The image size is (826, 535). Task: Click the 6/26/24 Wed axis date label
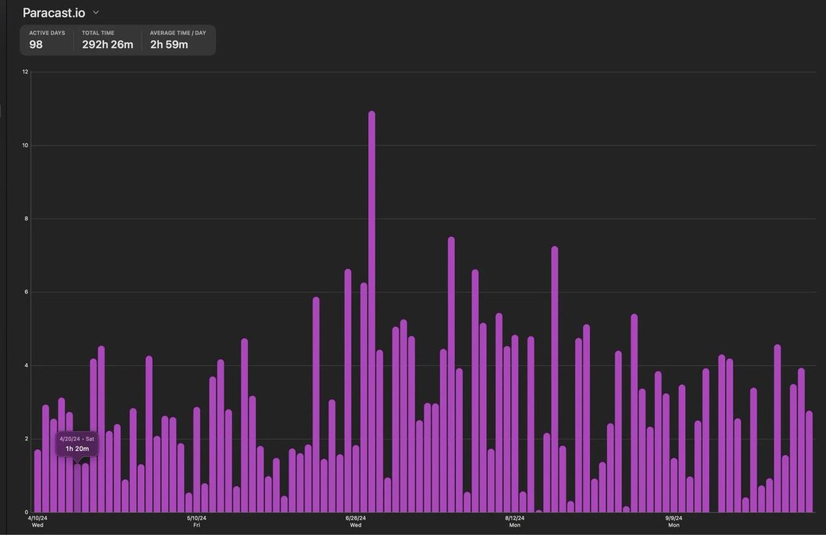click(x=356, y=521)
